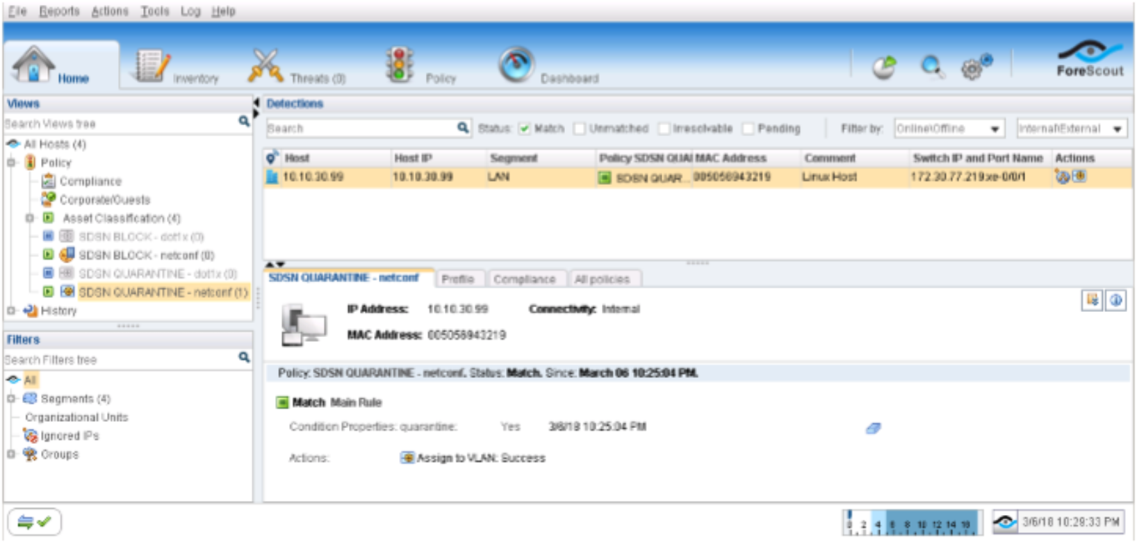Open the File menu
The height and width of the screenshot is (549, 1137).
(x=17, y=11)
